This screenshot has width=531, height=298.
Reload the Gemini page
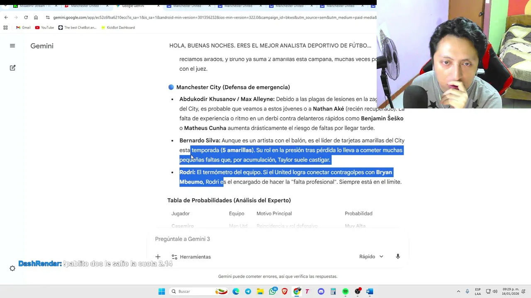26,17
